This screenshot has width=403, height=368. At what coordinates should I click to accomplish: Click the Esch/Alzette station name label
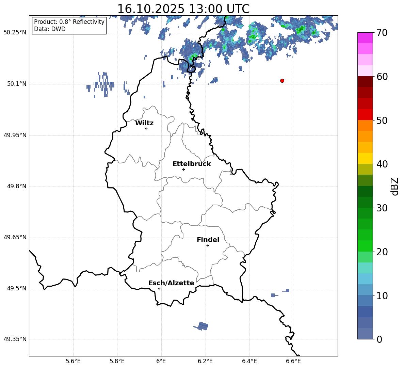pyautogui.click(x=171, y=283)
